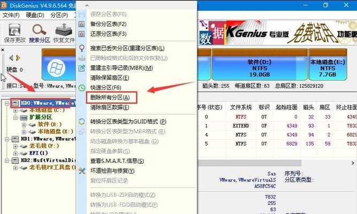Expand the EFI (1) tree node
Image resolution: width=357 pixels, height=214 pixels.
tap(16, 153)
